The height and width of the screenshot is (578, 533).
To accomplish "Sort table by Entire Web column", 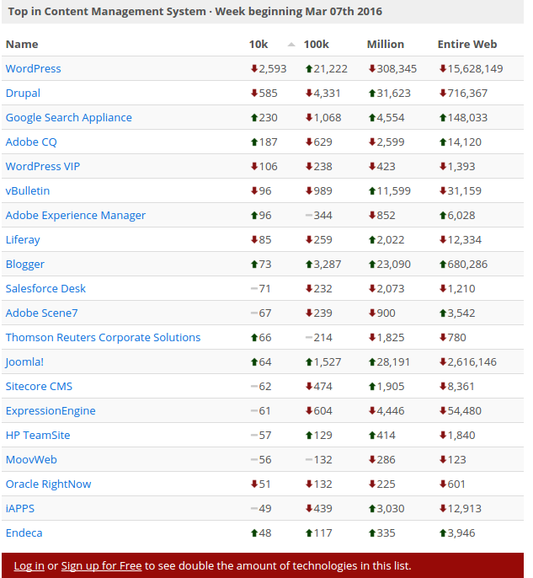I will [467, 44].
